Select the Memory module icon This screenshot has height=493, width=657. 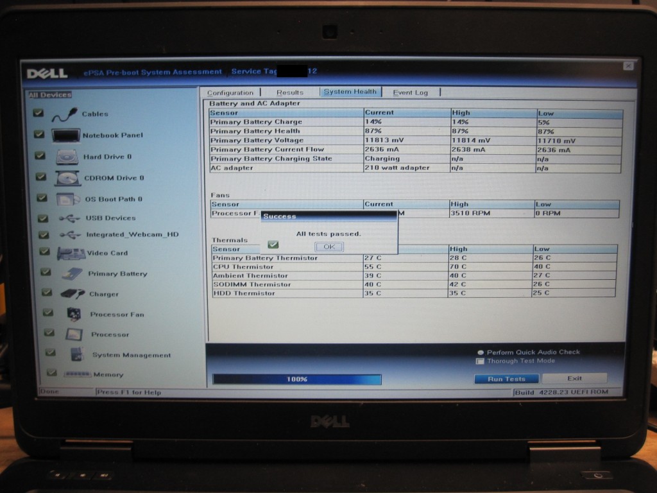tap(77, 374)
